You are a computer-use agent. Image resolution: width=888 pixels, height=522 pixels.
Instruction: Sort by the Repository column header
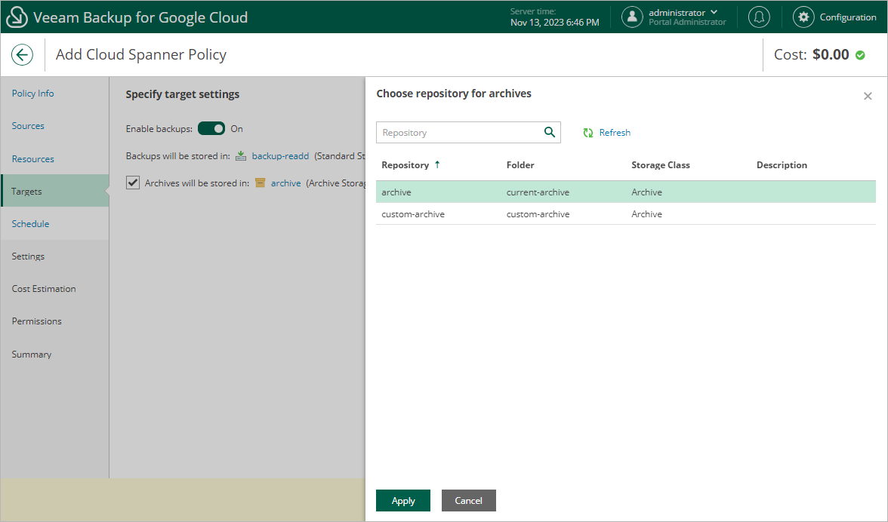click(405, 164)
